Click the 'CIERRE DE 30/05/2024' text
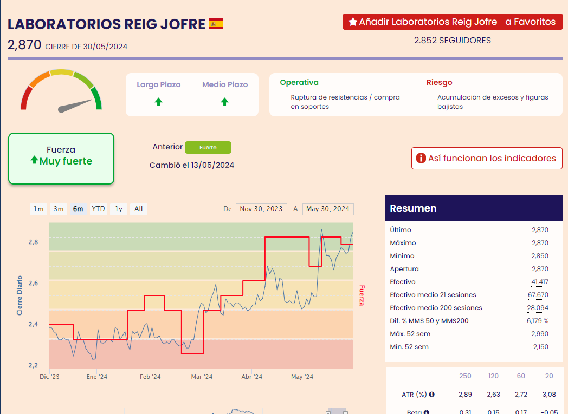 point(86,47)
